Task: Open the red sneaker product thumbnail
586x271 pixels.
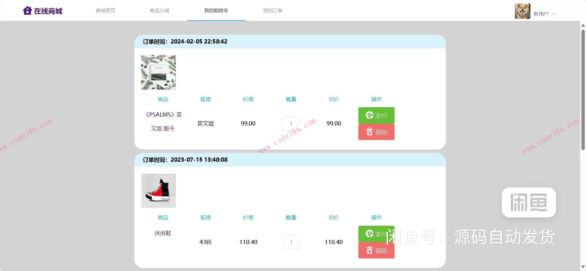Action: (x=158, y=191)
